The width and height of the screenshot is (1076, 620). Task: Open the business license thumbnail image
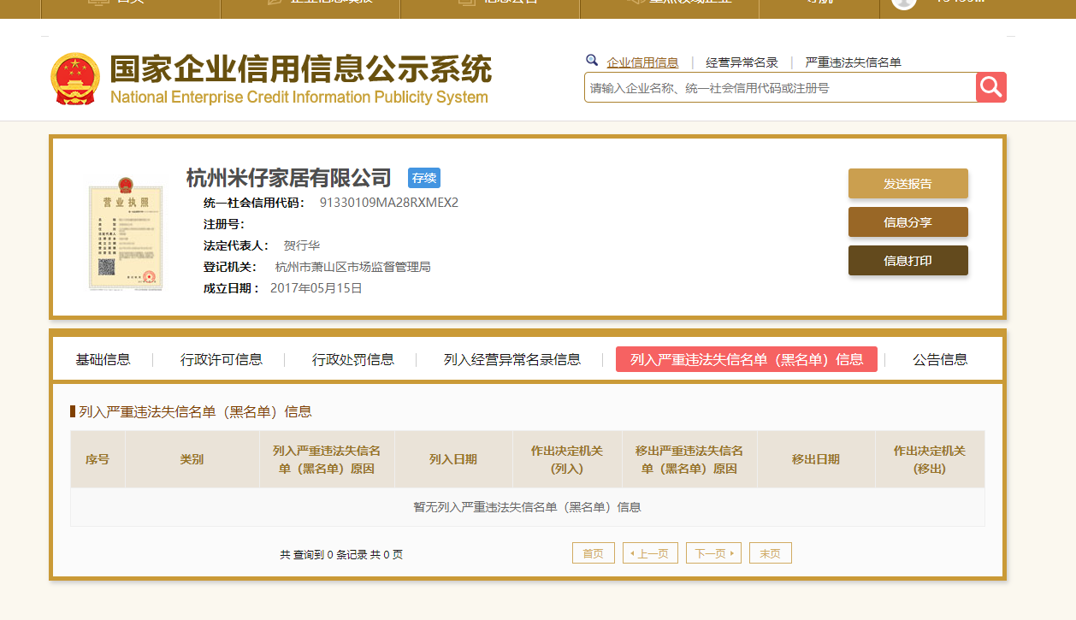tap(126, 233)
